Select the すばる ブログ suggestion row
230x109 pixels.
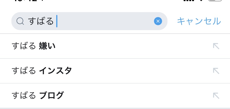(115, 96)
